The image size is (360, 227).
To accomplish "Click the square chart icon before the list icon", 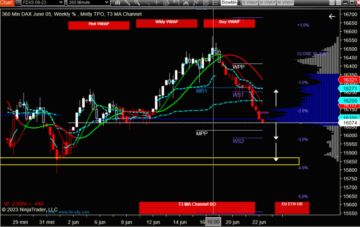I will (x=206, y=2).
